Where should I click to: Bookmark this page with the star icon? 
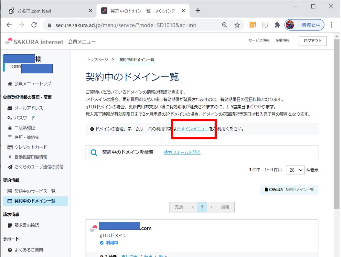pos(237,25)
